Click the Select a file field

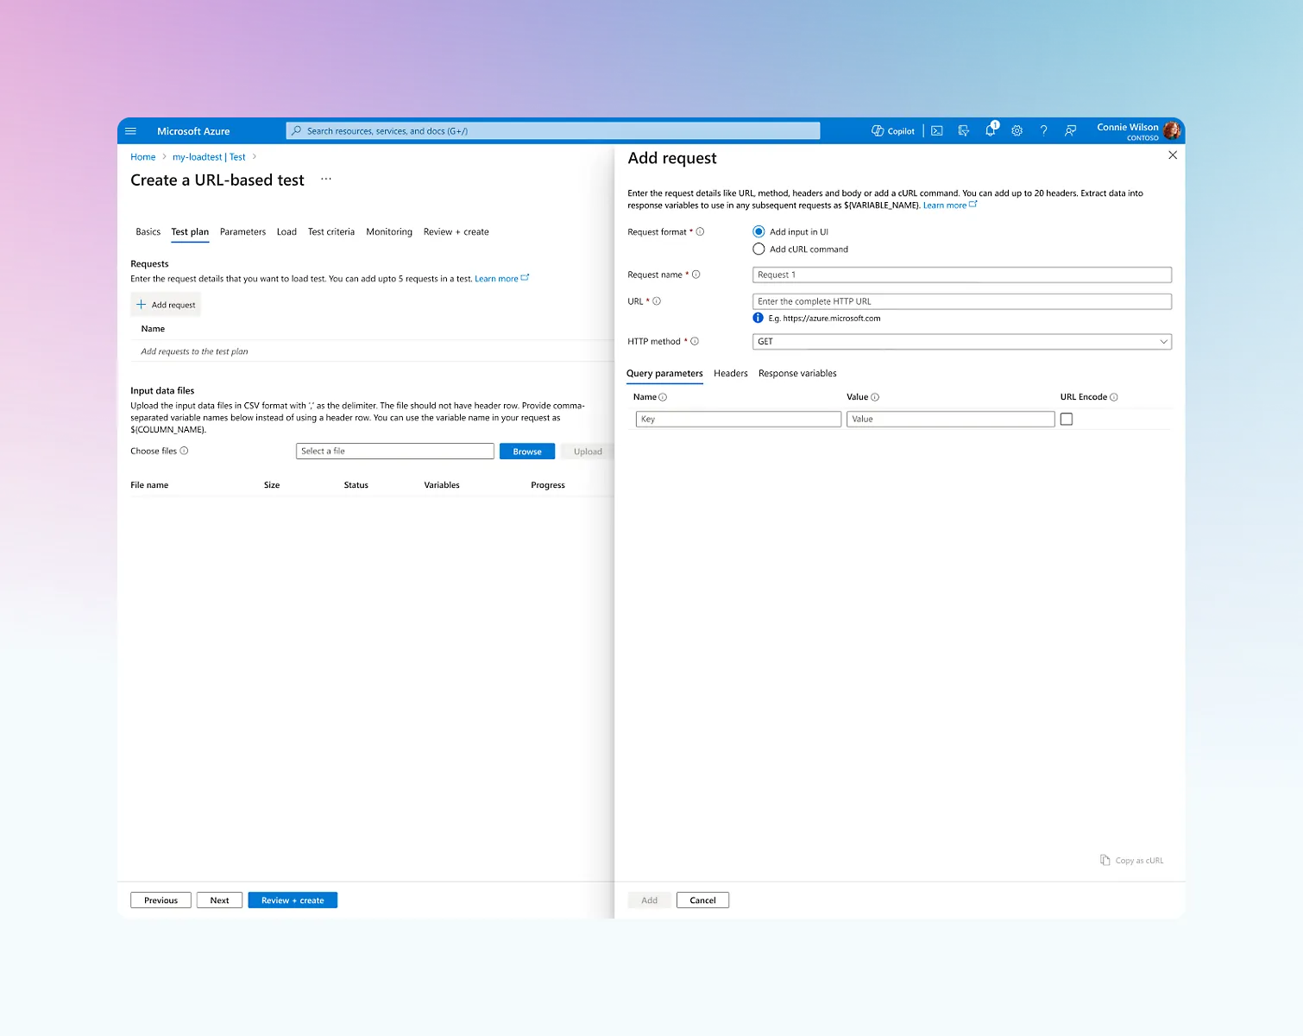tap(395, 452)
